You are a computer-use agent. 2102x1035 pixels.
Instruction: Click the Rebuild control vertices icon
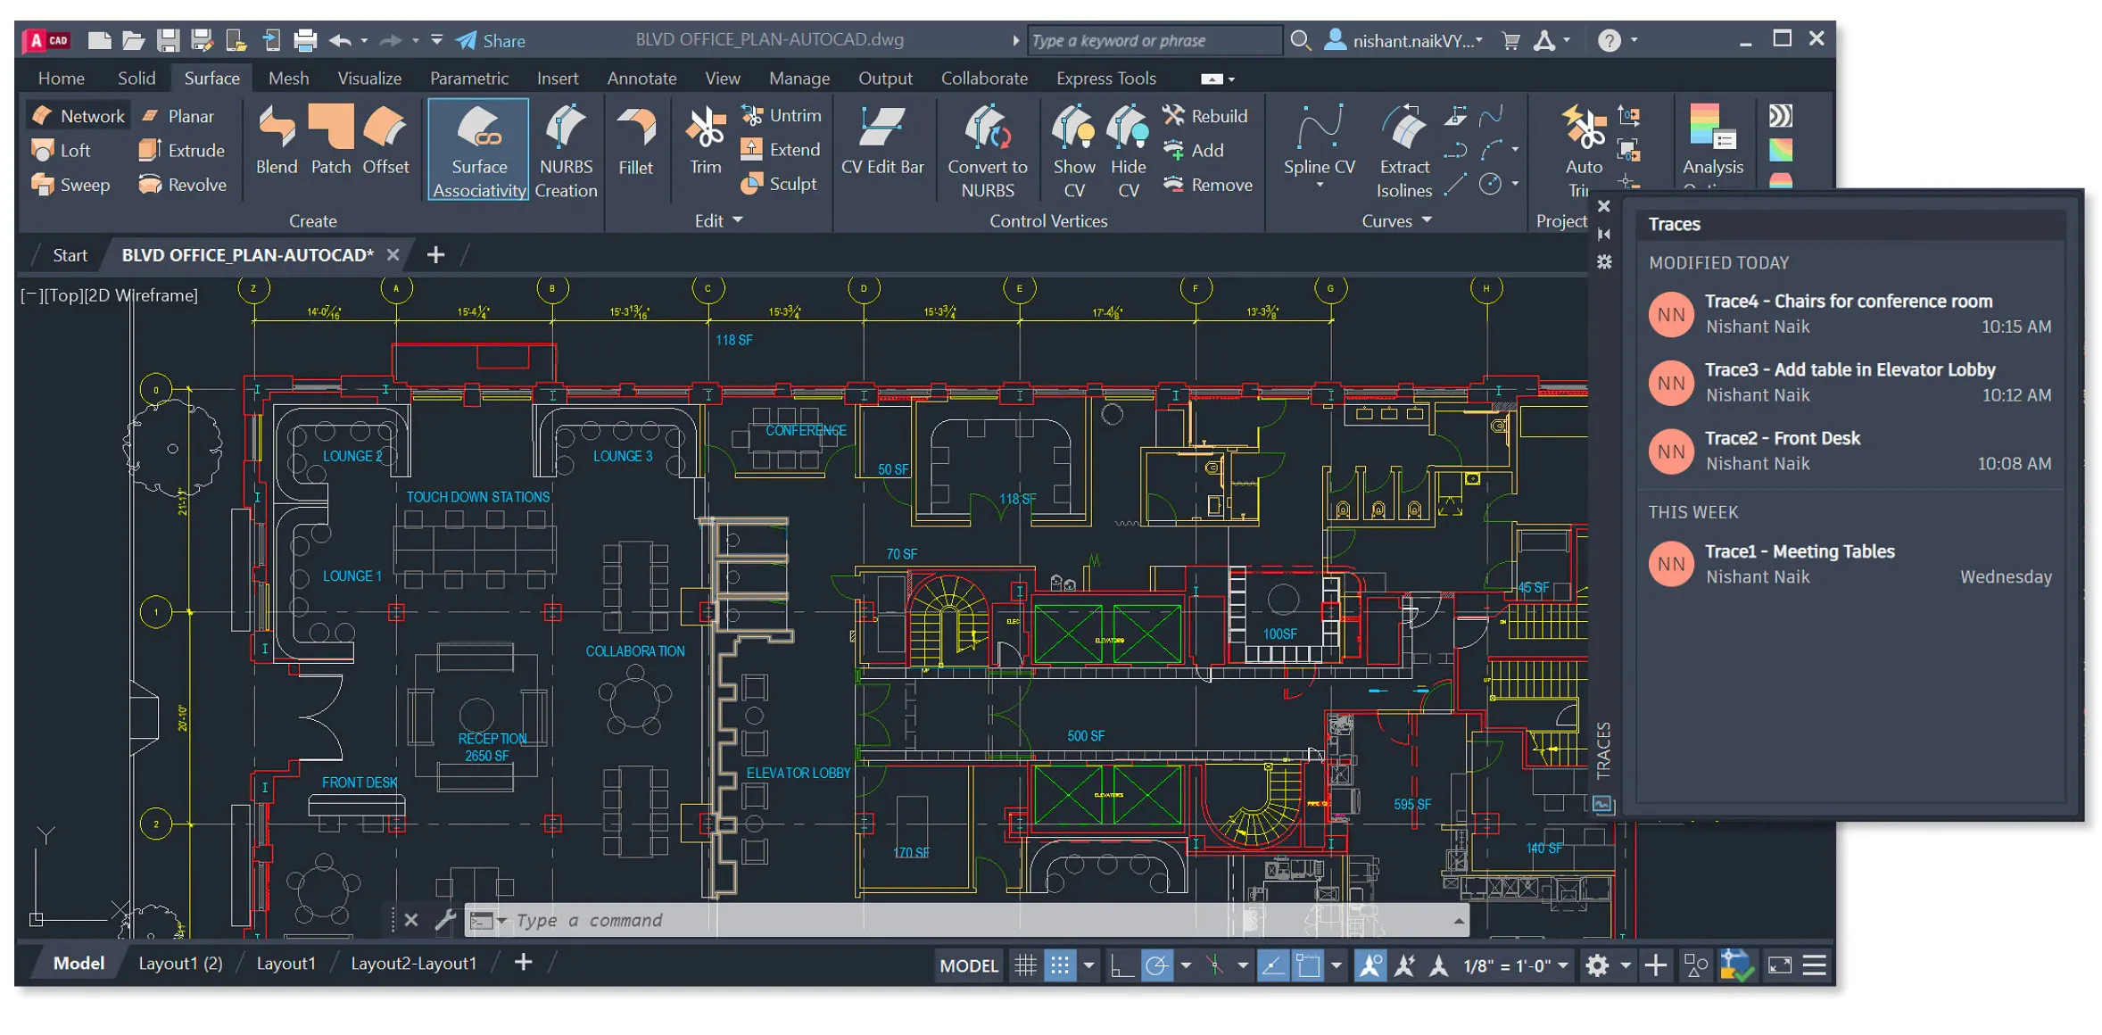(x=1174, y=114)
